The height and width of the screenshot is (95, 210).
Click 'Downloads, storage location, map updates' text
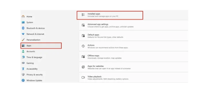(x=104, y=58)
